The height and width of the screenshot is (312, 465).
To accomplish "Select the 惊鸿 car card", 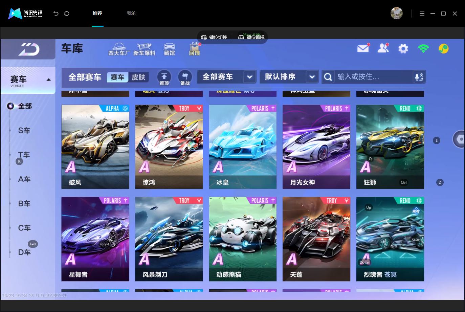I will click(169, 147).
